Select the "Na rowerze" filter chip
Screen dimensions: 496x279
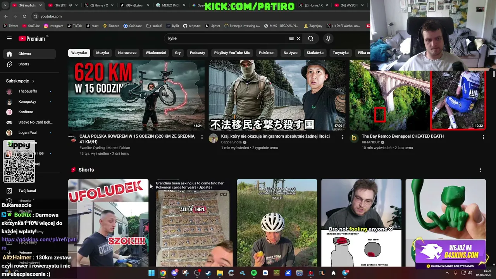127,53
